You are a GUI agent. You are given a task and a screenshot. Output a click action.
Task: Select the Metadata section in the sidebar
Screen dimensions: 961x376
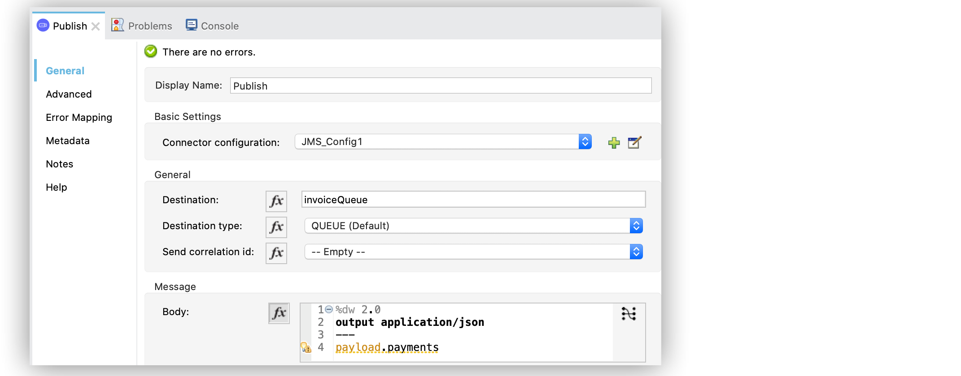pos(67,141)
